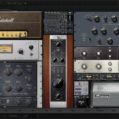
Task: Flip the toggle at the top of the wood-sided preamp
Action: 58,37
